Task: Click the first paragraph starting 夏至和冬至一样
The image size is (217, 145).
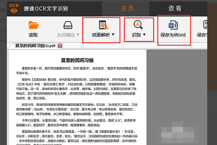Action: tap(77, 71)
